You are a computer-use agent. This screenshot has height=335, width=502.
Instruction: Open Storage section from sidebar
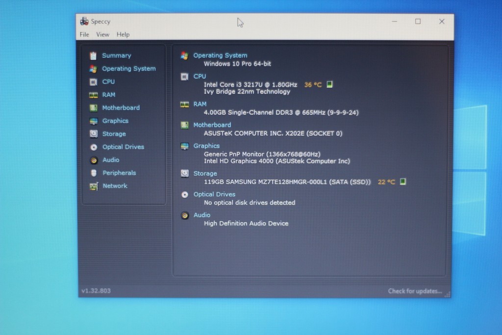pyautogui.click(x=114, y=134)
